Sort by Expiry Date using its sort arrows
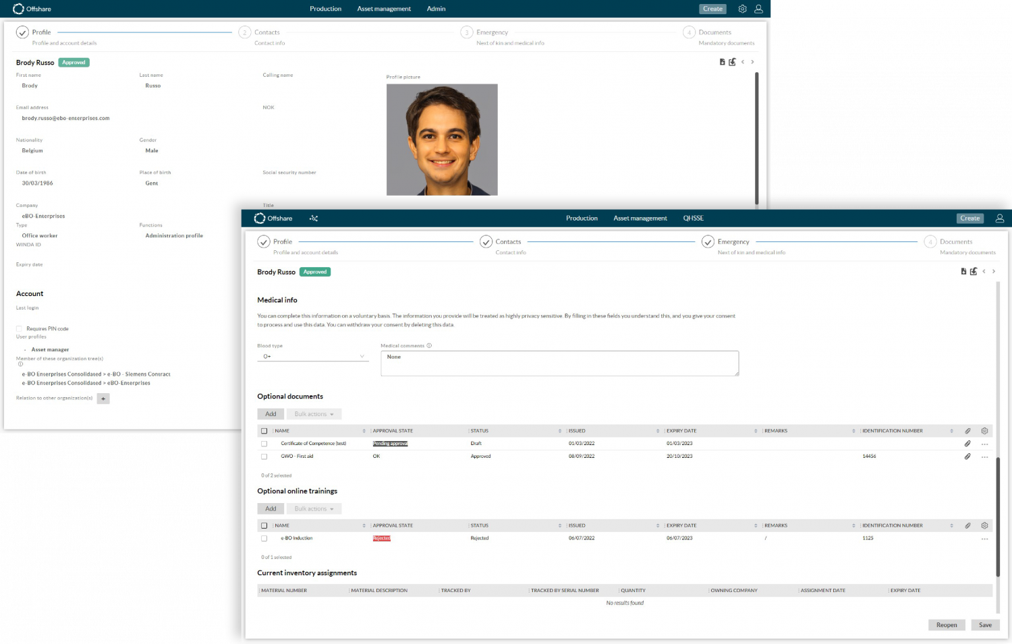1012x644 pixels. 757,430
